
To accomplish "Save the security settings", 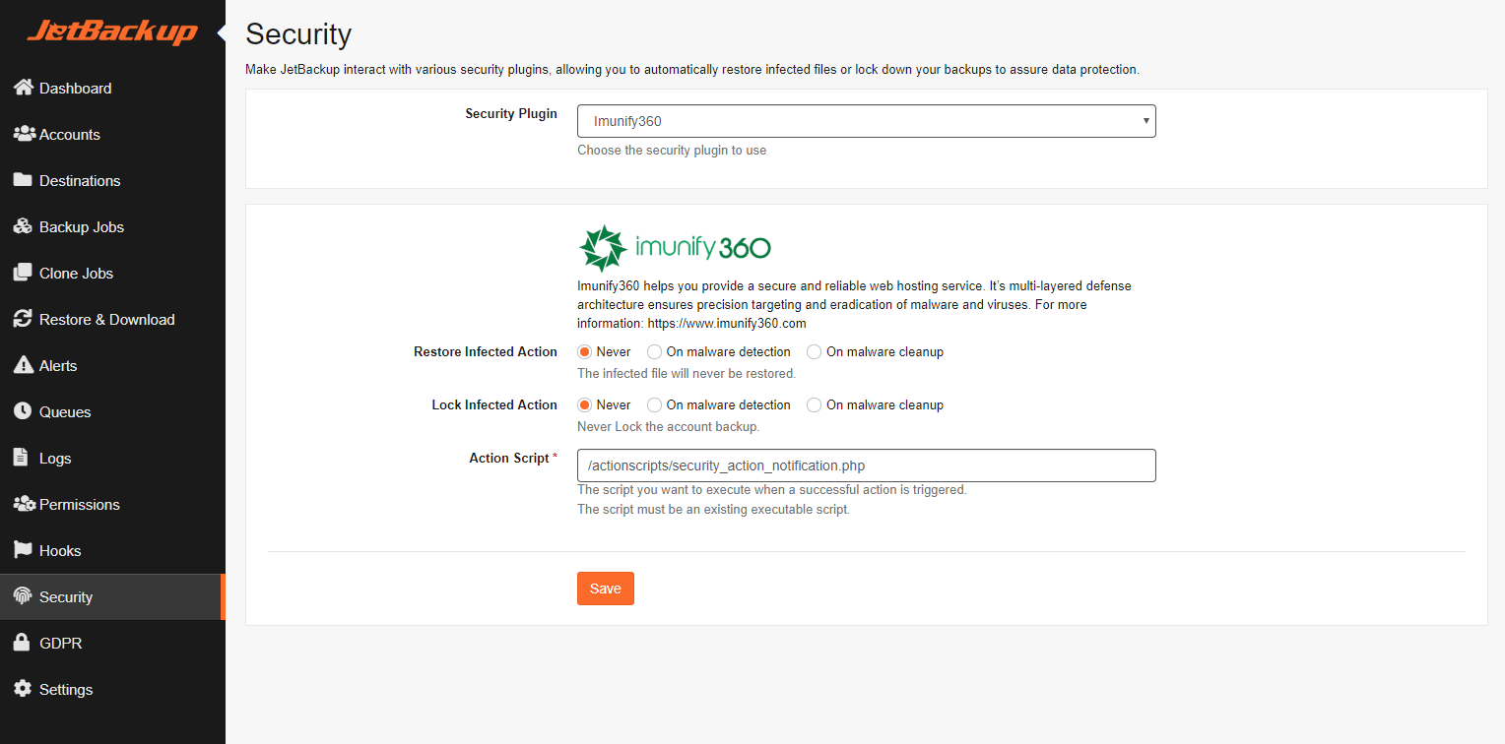I will tap(605, 589).
